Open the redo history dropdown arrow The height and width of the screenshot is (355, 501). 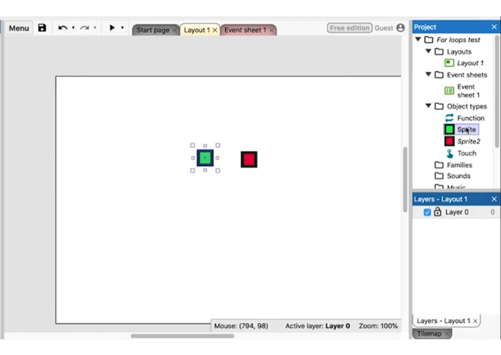pos(95,28)
